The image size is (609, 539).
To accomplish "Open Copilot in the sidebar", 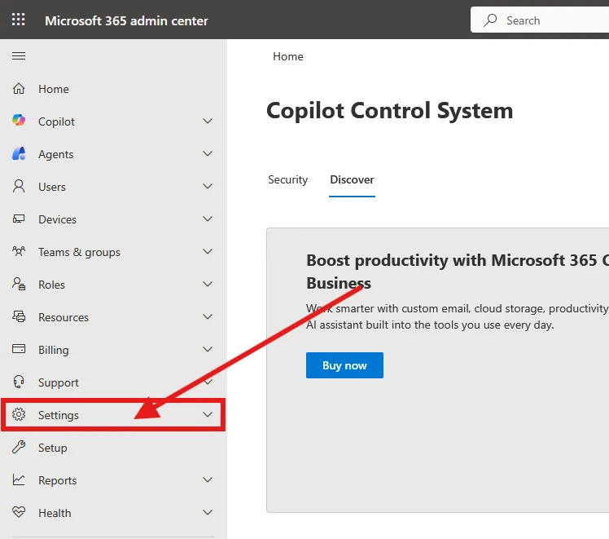I will click(x=56, y=121).
